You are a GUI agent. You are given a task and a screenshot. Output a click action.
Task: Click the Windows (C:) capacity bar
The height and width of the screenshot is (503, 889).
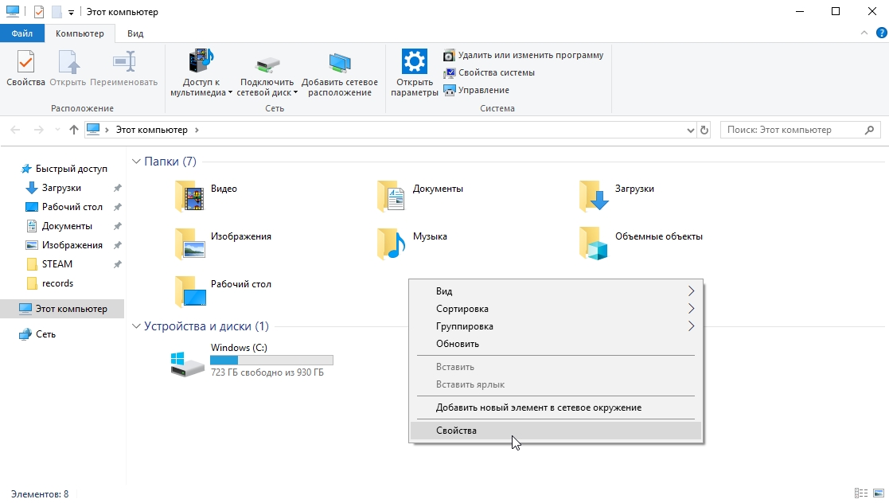click(271, 360)
